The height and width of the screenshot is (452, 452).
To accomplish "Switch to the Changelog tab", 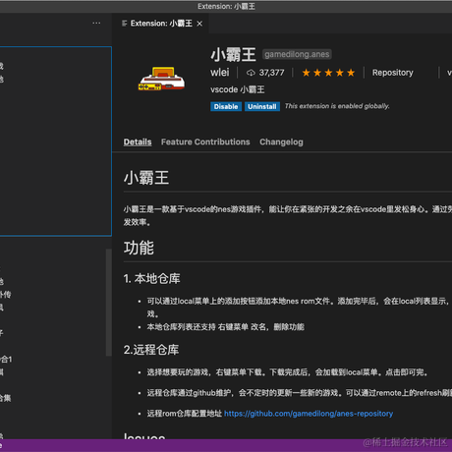I will click(281, 141).
